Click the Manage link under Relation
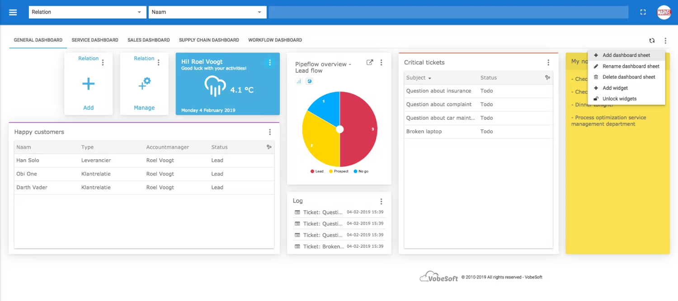This screenshot has width=678, height=301. pos(144,108)
